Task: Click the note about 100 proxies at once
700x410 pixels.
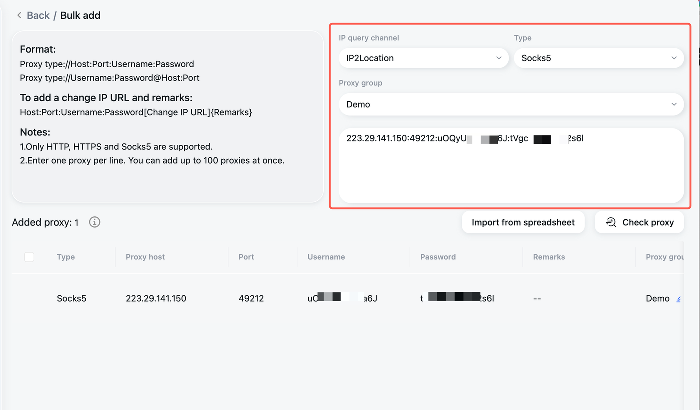Action: (x=152, y=161)
